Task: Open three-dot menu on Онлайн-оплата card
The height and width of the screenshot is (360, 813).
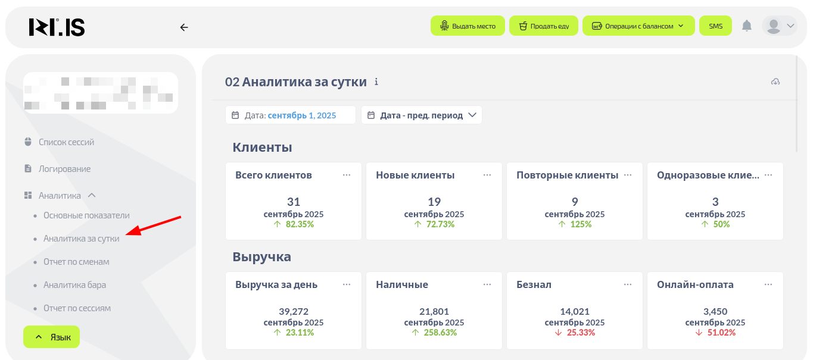Action: [768, 284]
